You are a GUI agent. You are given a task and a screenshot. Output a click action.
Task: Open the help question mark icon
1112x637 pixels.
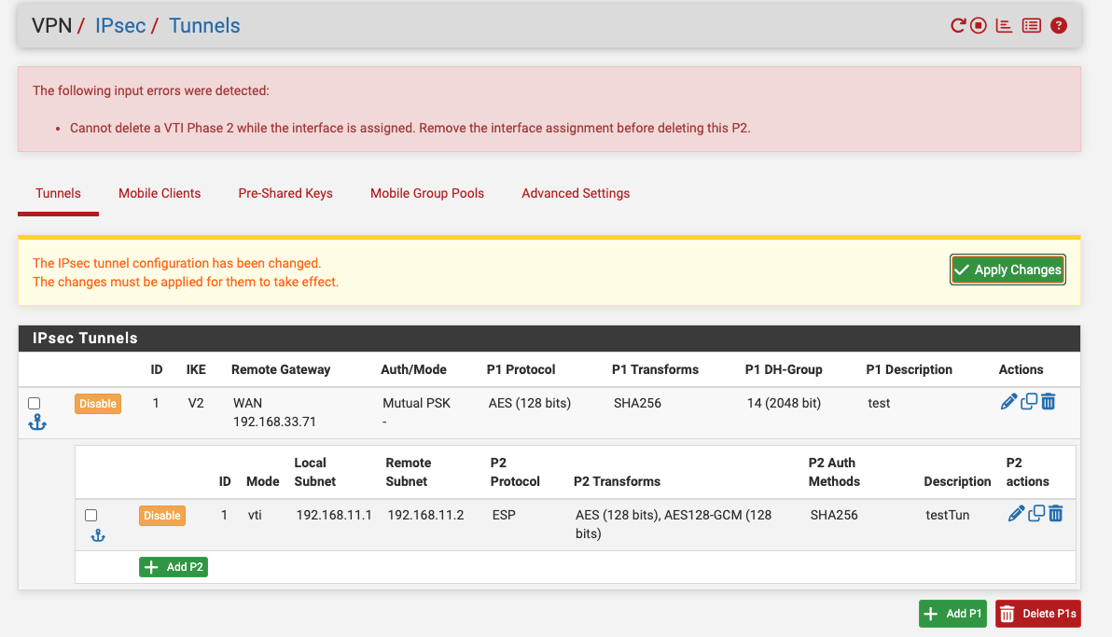point(1058,25)
